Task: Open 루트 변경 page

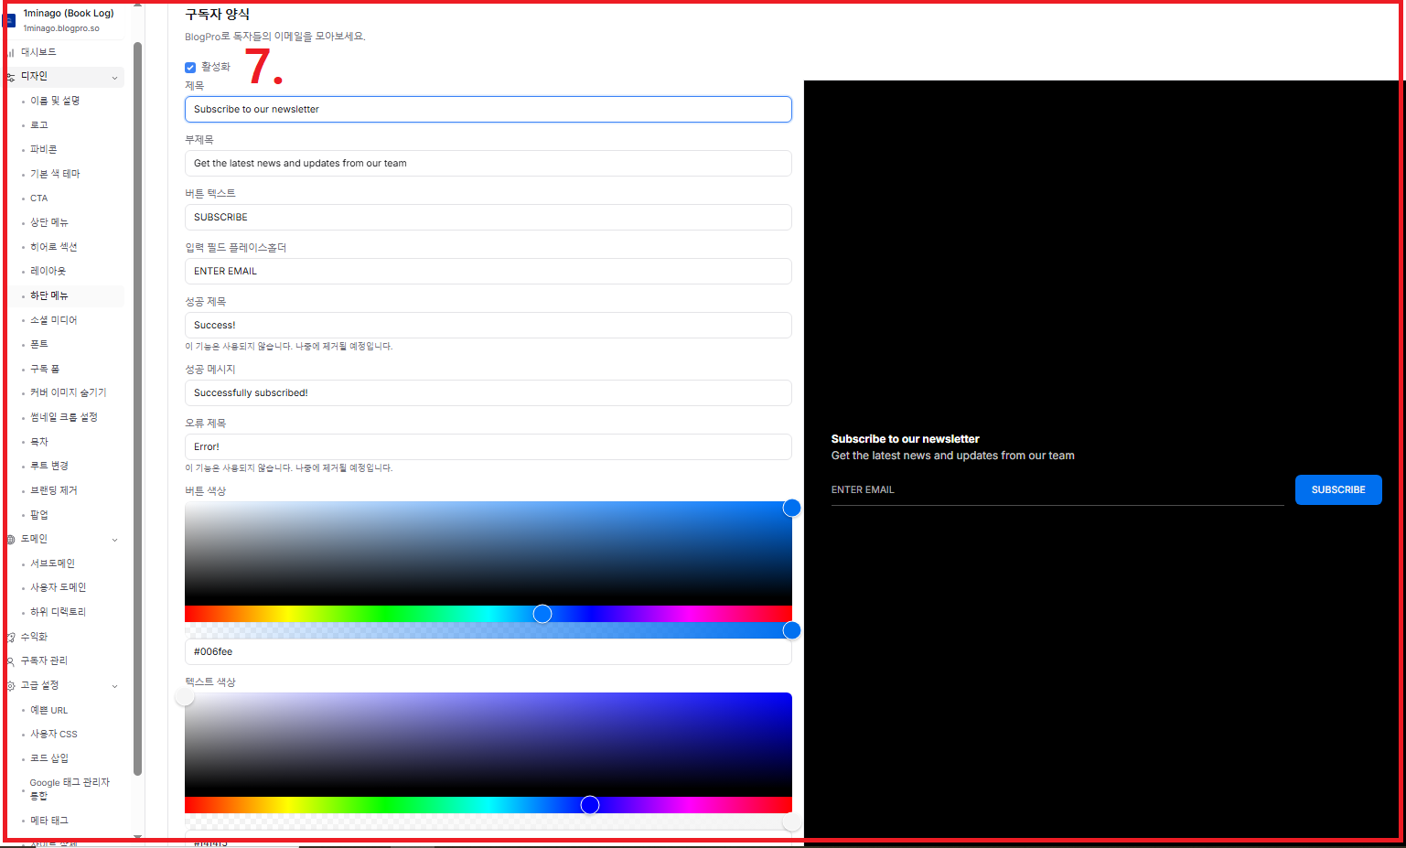Action: tap(49, 466)
